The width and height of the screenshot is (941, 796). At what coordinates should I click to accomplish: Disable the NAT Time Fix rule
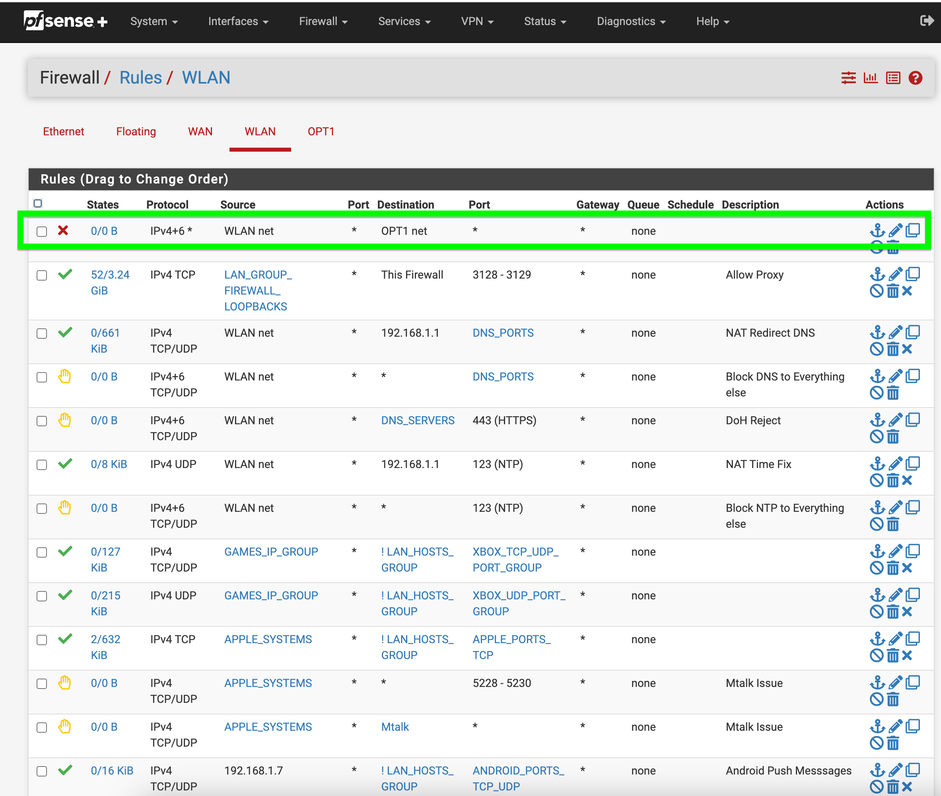click(876, 480)
